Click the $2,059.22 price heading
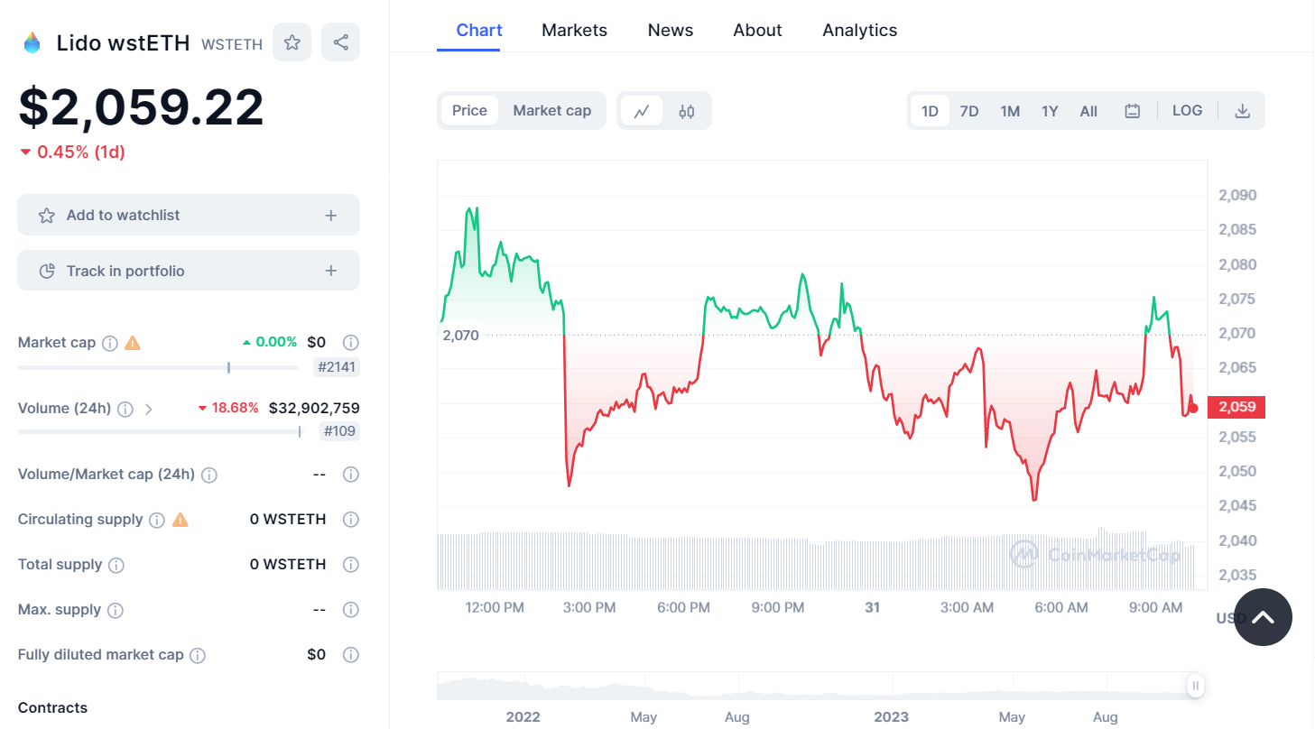The image size is (1315, 729). point(141,107)
